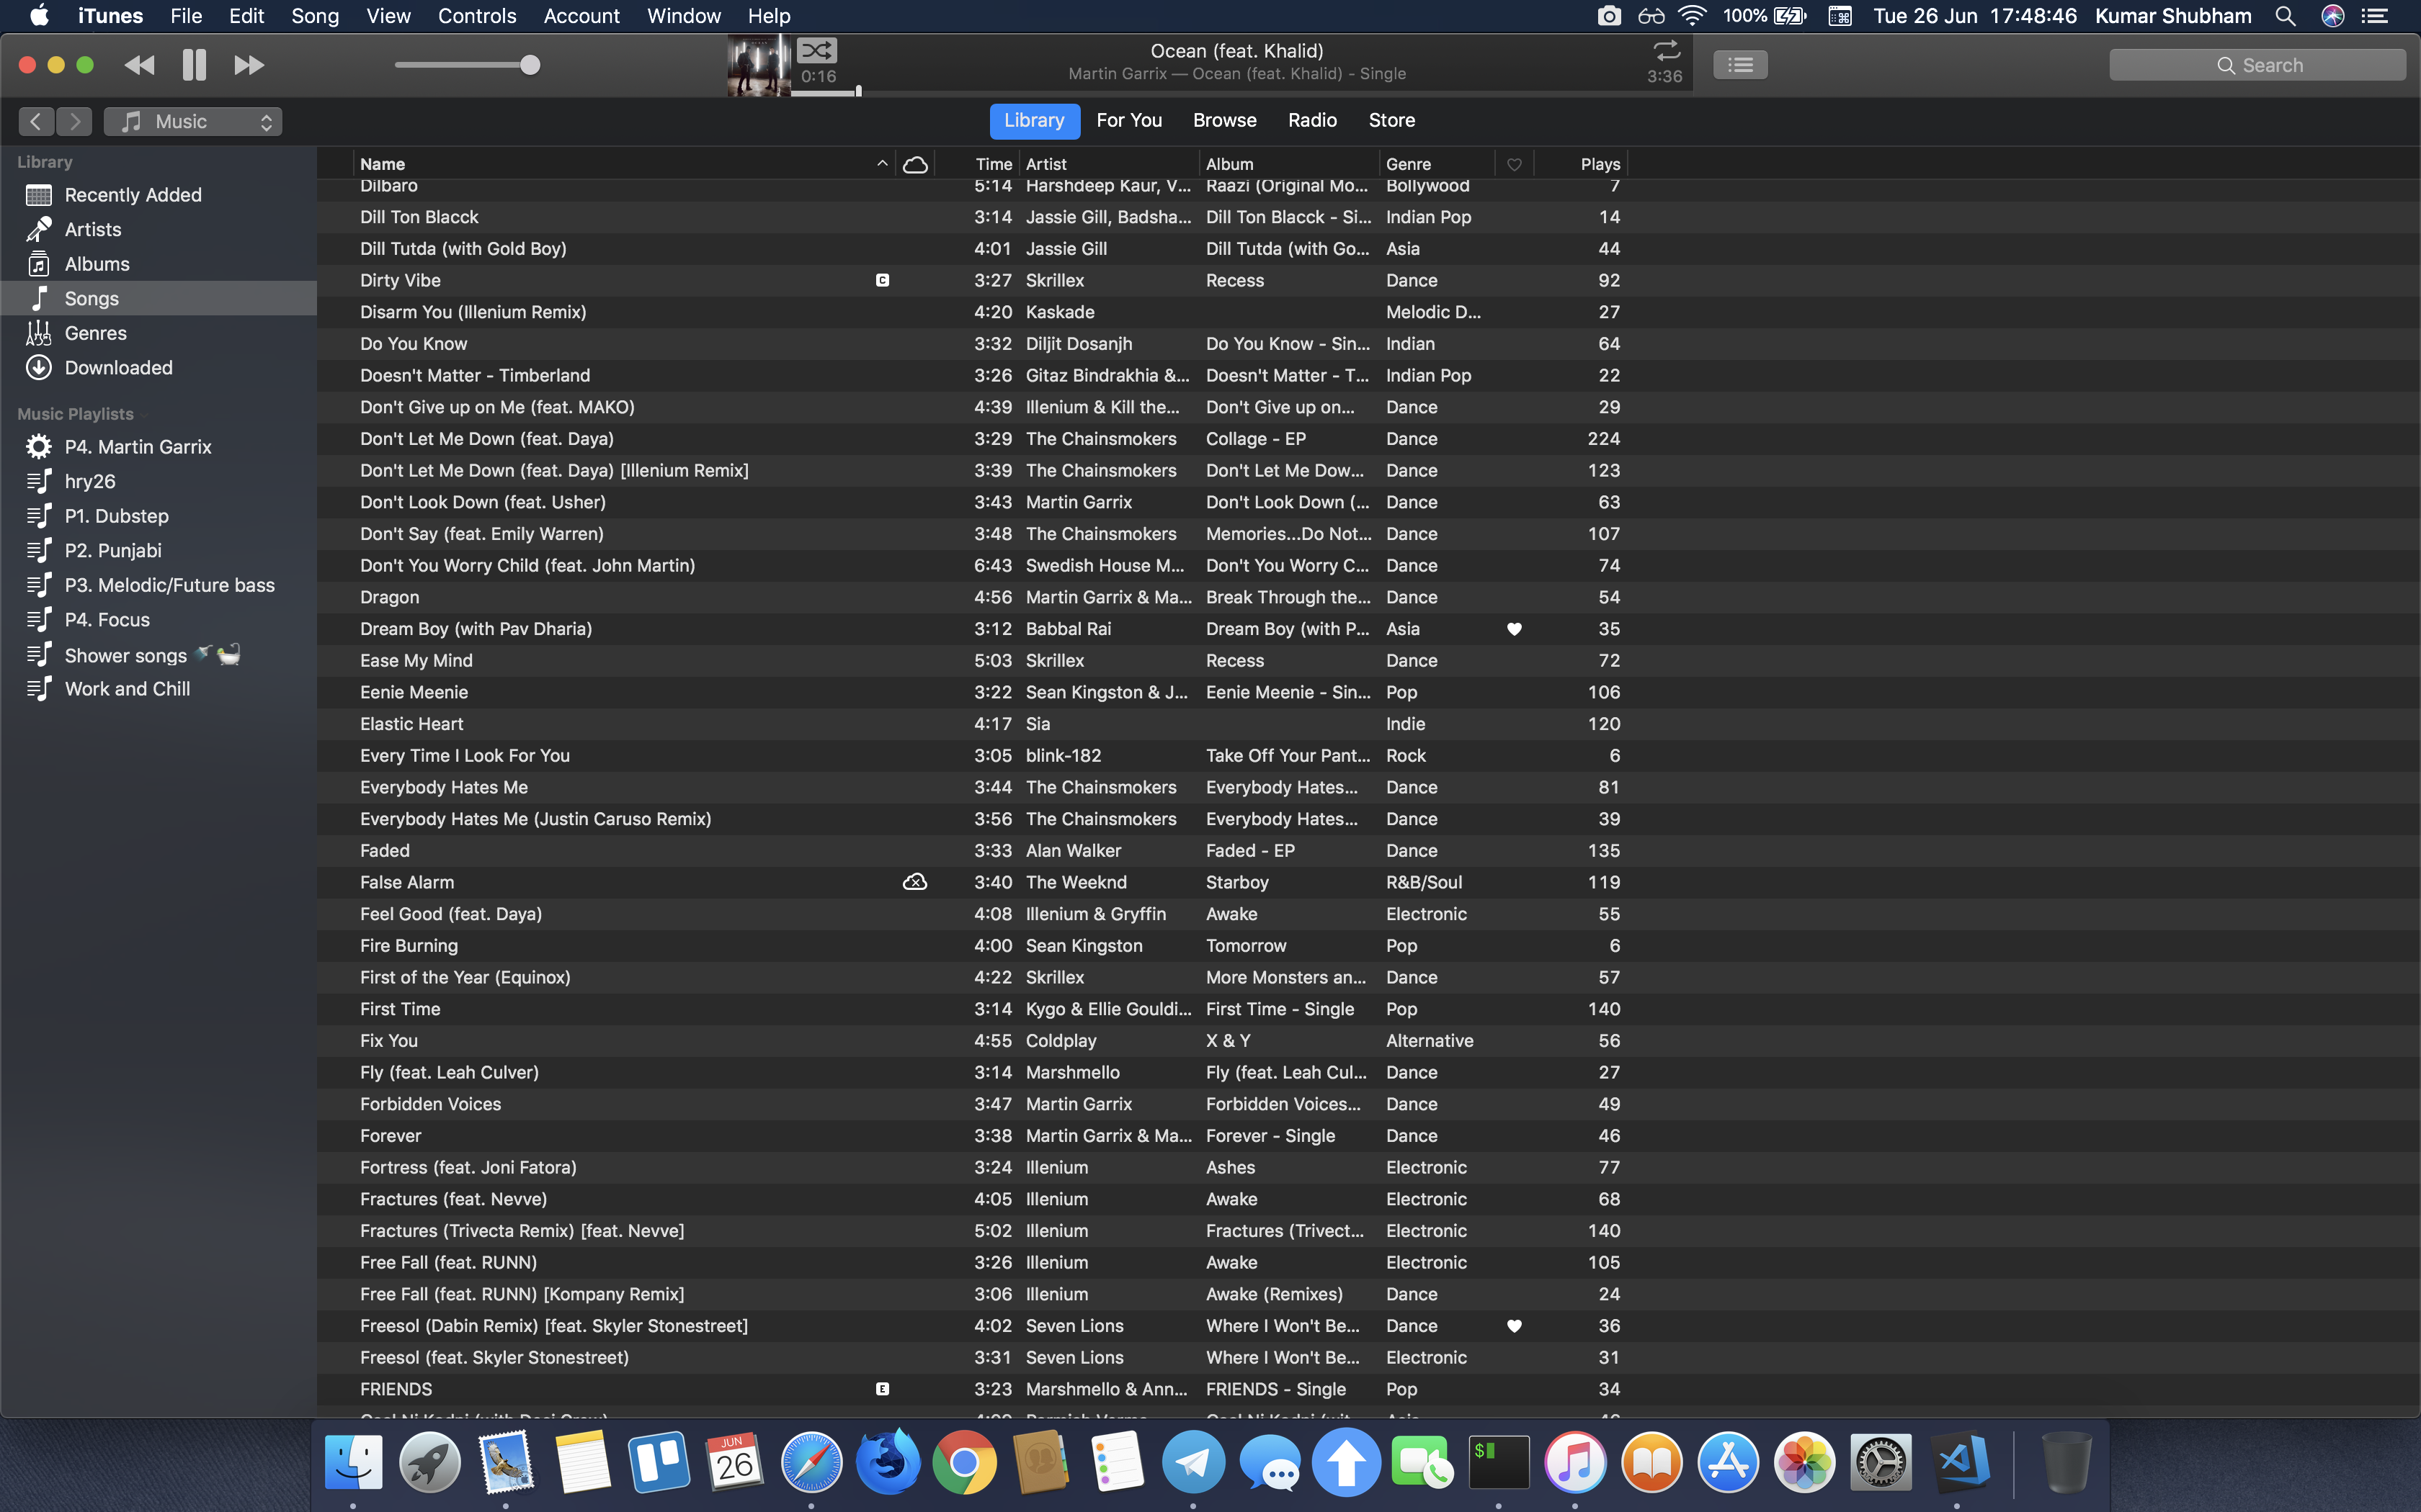Image resolution: width=2421 pixels, height=1512 pixels.
Task: Sort by the Genre column header
Action: click(x=1437, y=164)
